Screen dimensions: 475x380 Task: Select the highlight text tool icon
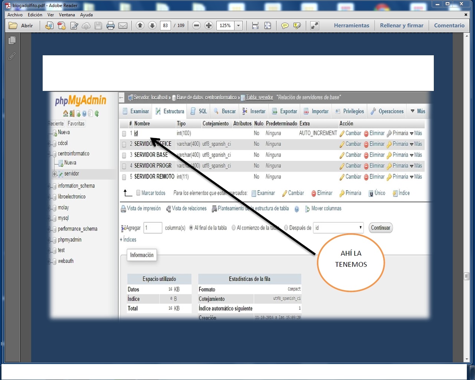click(297, 26)
